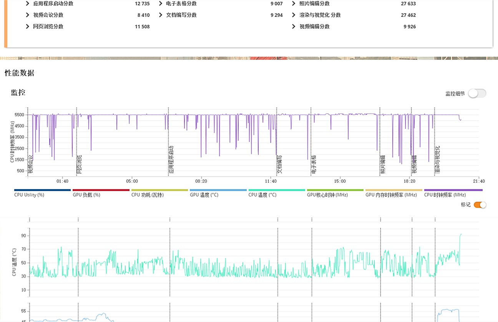This screenshot has height=322, width=498.
Task: Toggle CPU 时钟频率 (MHz) legend series
Action: (x=445, y=195)
